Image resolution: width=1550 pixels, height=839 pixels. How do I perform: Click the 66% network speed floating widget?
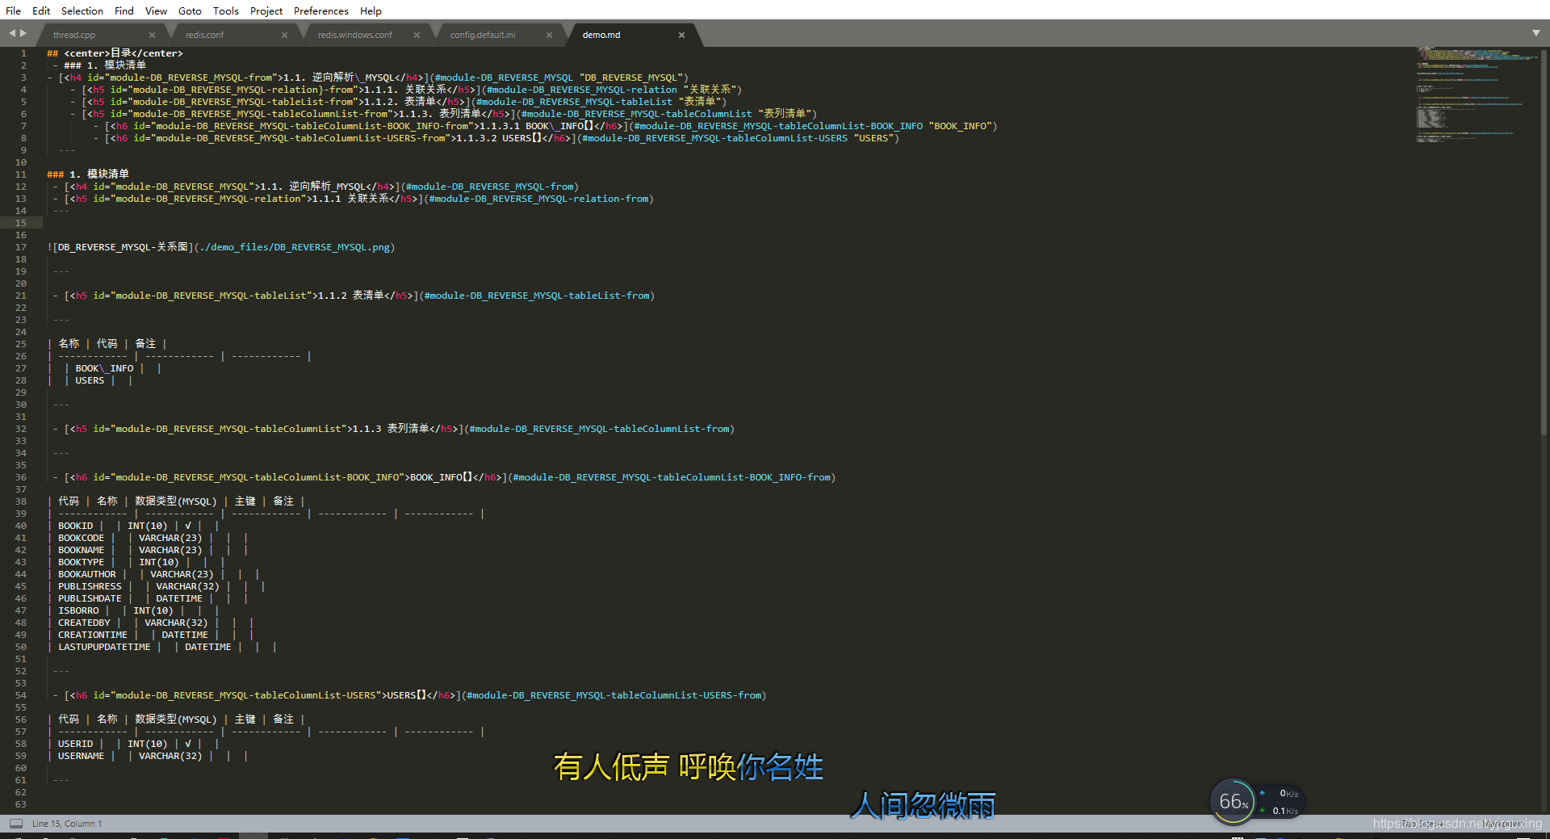1256,801
